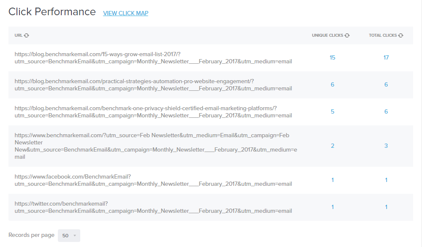Screen dimensions: 422x247
Task: Click unique clicks value for Twitter row
Action: [x=332, y=207]
